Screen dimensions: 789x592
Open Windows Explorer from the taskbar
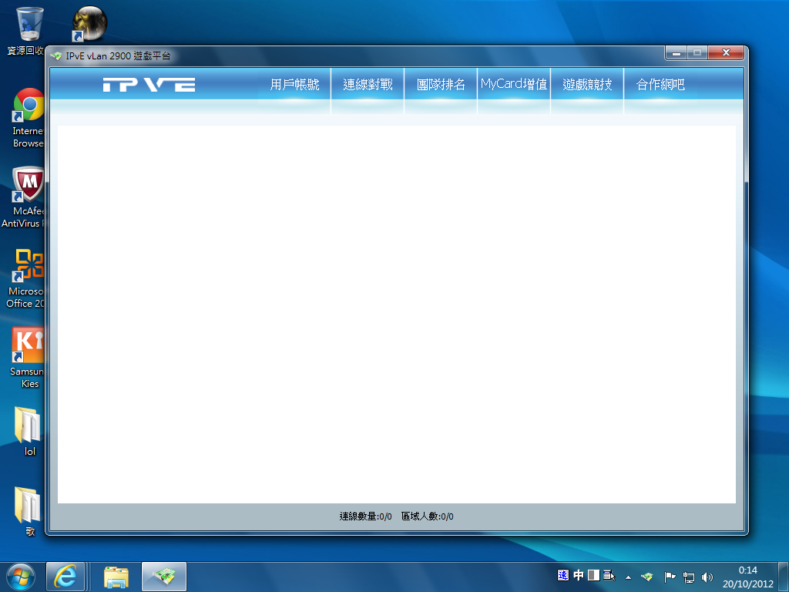(116, 577)
